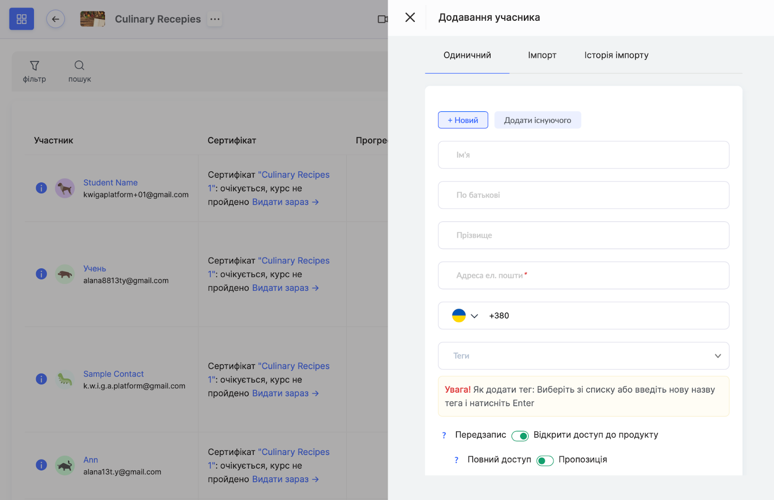The height and width of the screenshot is (500, 774).
Task: Click the Culinary Recepies course thumbnail
Action: coord(92,19)
